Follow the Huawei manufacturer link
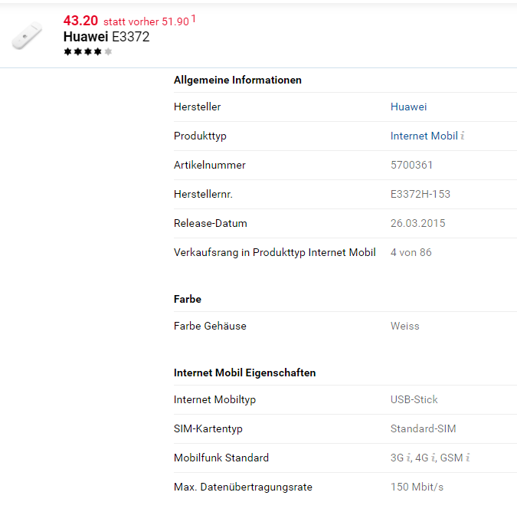 pos(408,107)
